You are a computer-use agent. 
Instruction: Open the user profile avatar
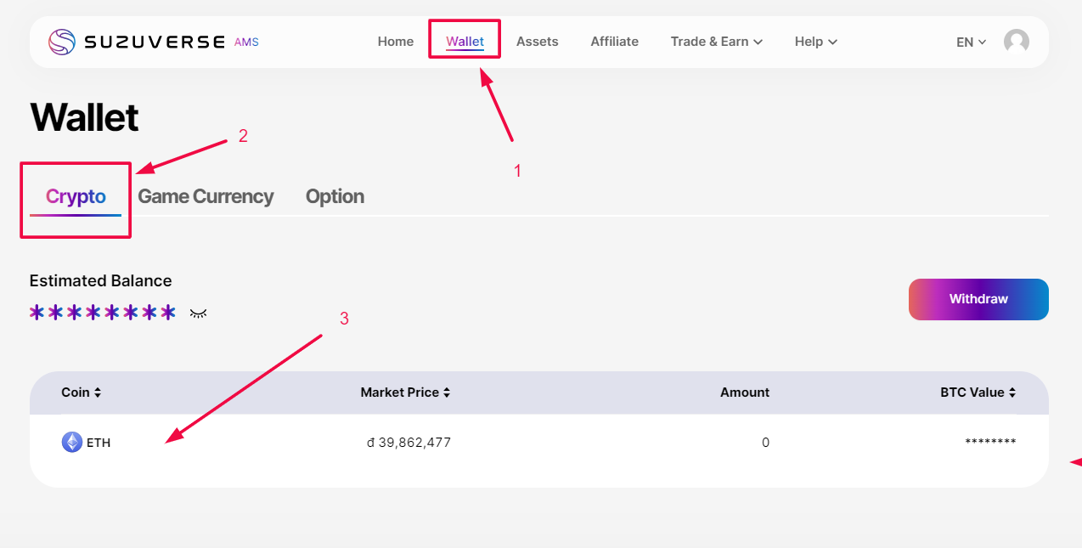[1016, 42]
